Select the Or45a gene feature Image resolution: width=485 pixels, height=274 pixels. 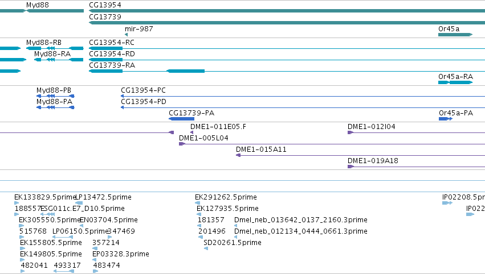click(x=455, y=35)
